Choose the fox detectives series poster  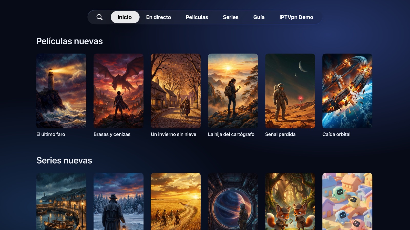click(290, 201)
